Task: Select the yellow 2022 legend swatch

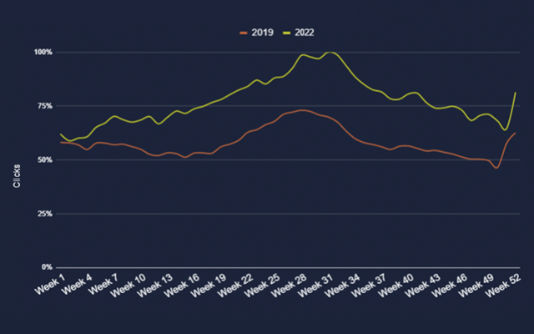Action: click(287, 33)
